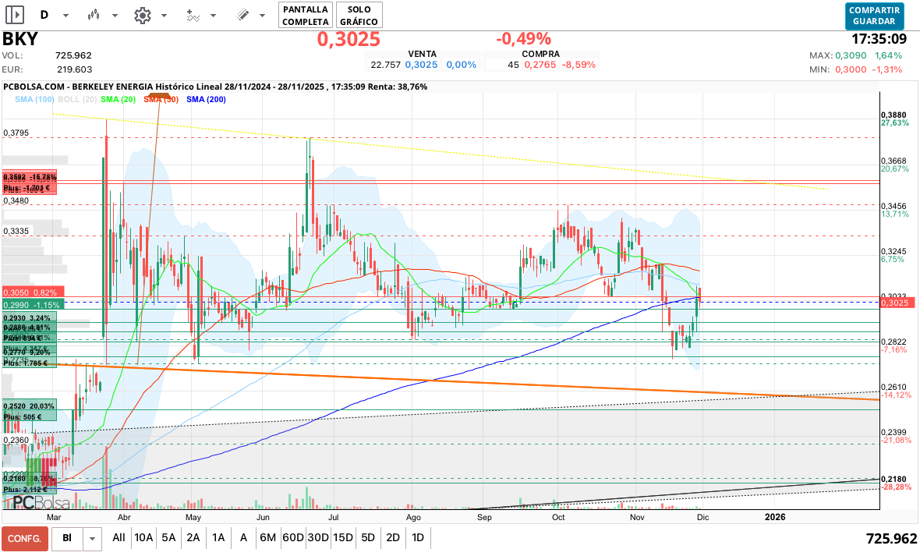Select the All time range
The width and height of the screenshot is (920, 556).
(x=119, y=537)
